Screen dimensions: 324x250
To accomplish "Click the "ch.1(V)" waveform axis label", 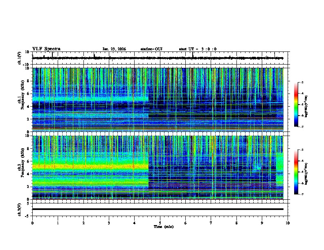I will click(x=20, y=58).
